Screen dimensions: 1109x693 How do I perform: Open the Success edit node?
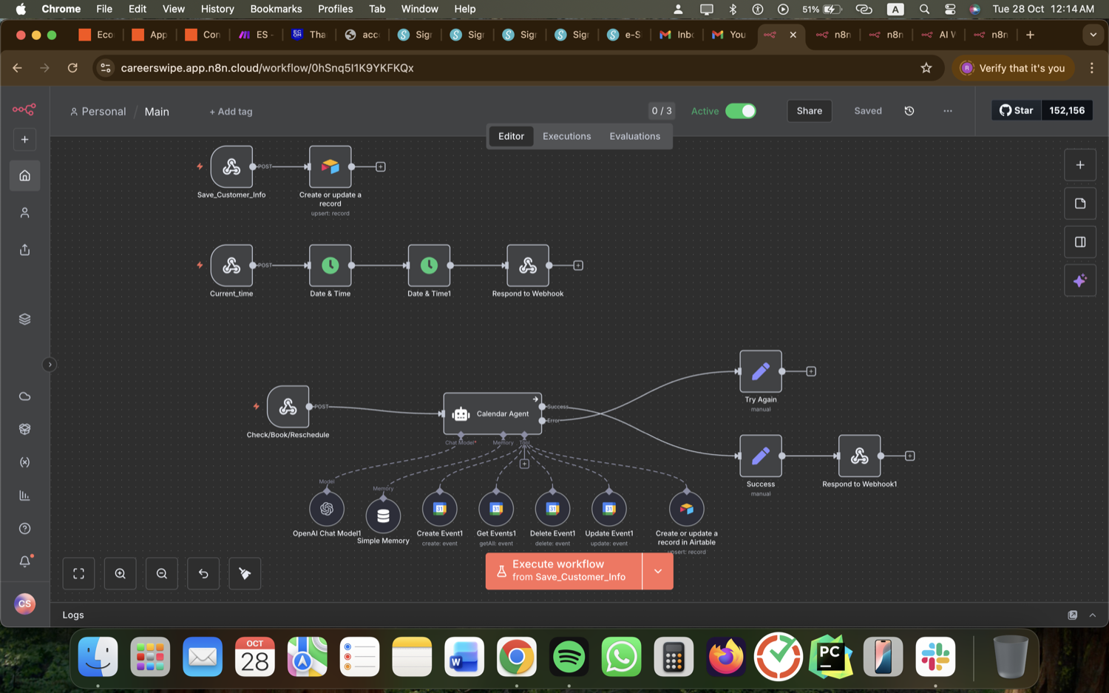(761, 456)
